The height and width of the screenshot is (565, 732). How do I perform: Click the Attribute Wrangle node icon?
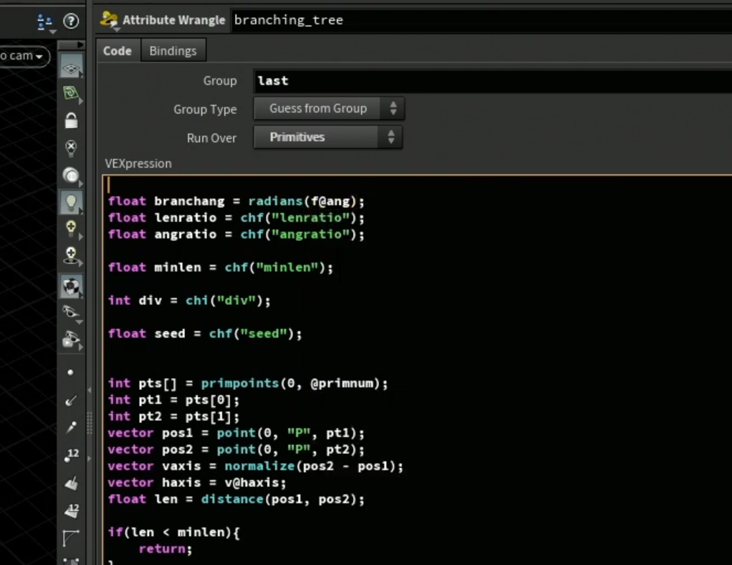pyautogui.click(x=109, y=20)
